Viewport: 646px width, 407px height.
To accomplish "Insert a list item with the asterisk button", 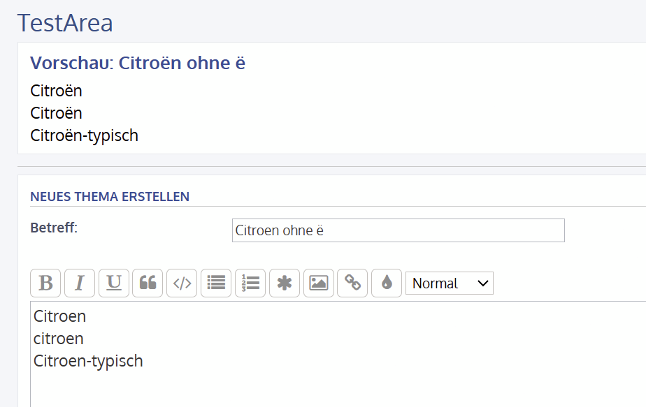I will pos(285,283).
